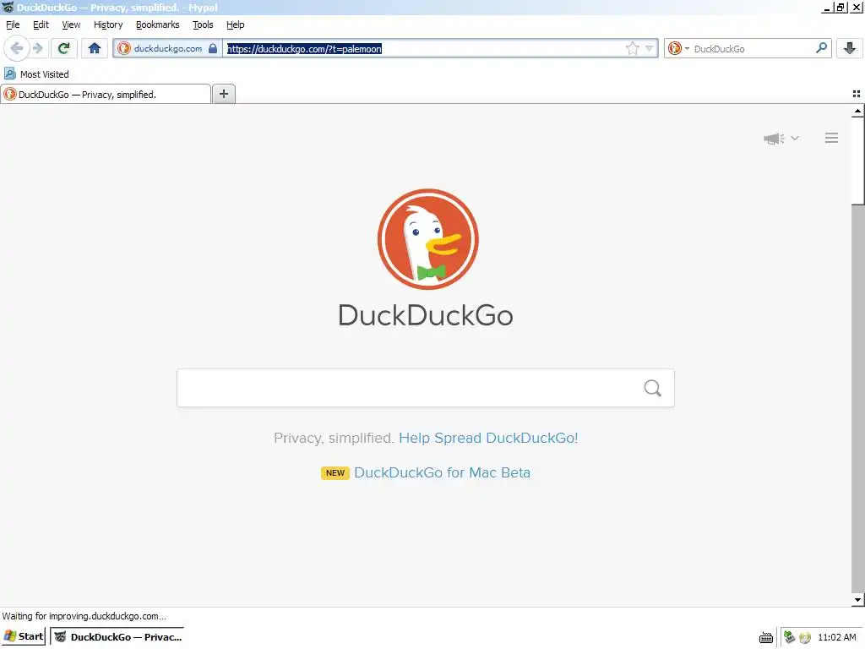Open the File menu
This screenshot has width=865, height=649.
click(13, 25)
